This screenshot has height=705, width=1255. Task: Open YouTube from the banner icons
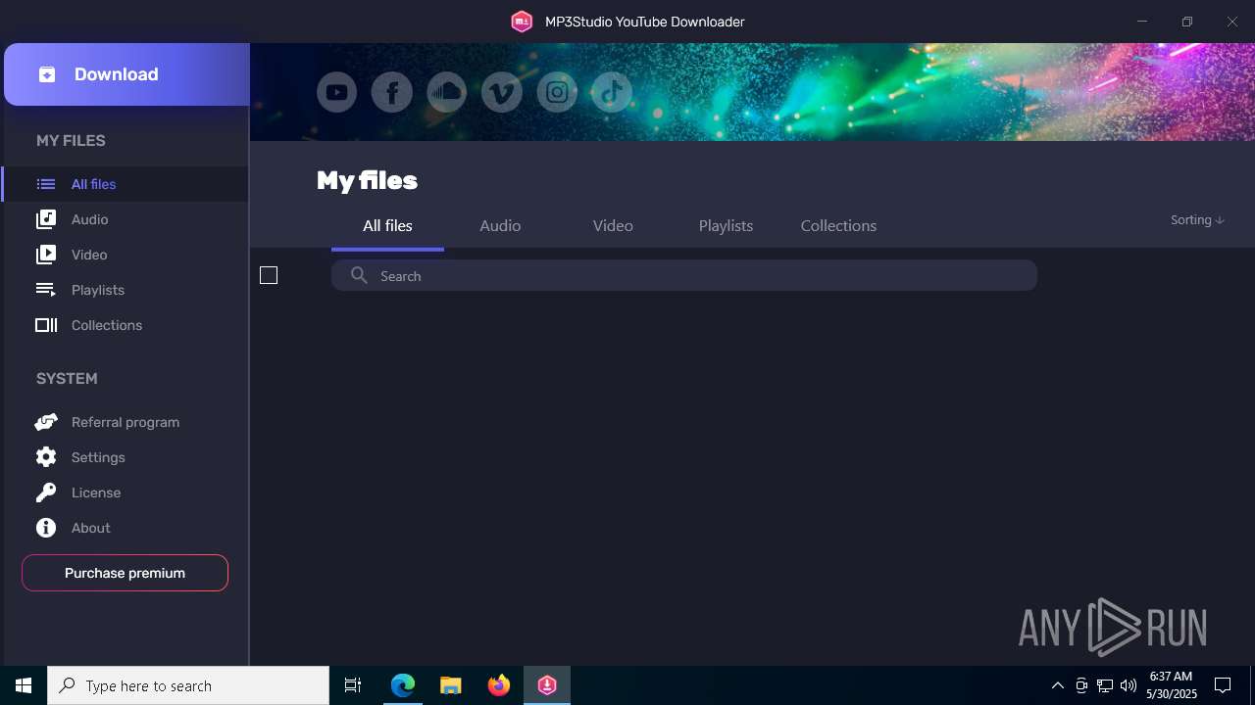click(x=336, y=93)
